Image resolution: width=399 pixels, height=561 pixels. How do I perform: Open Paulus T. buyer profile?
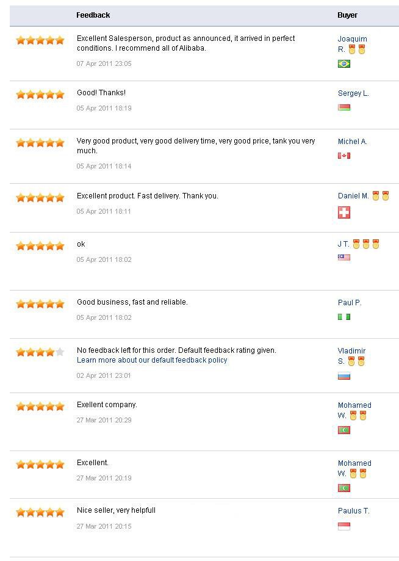point(354,511)
